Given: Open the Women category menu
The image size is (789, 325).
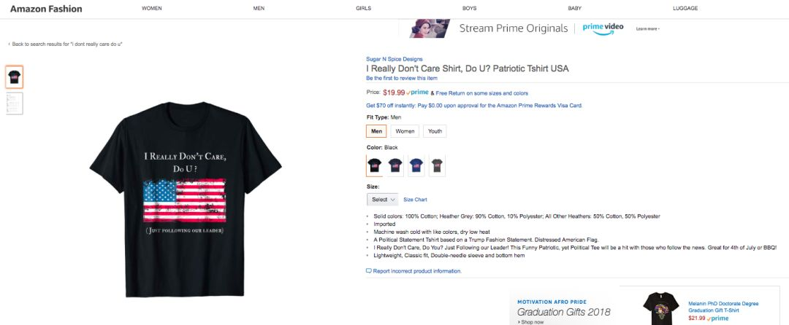Looking at the screenshot, I should [152, 8].
